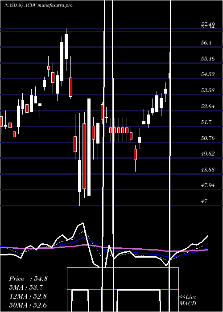Click the 50MA : 52.6 readout
223x312 pixels.
[28, 305]
